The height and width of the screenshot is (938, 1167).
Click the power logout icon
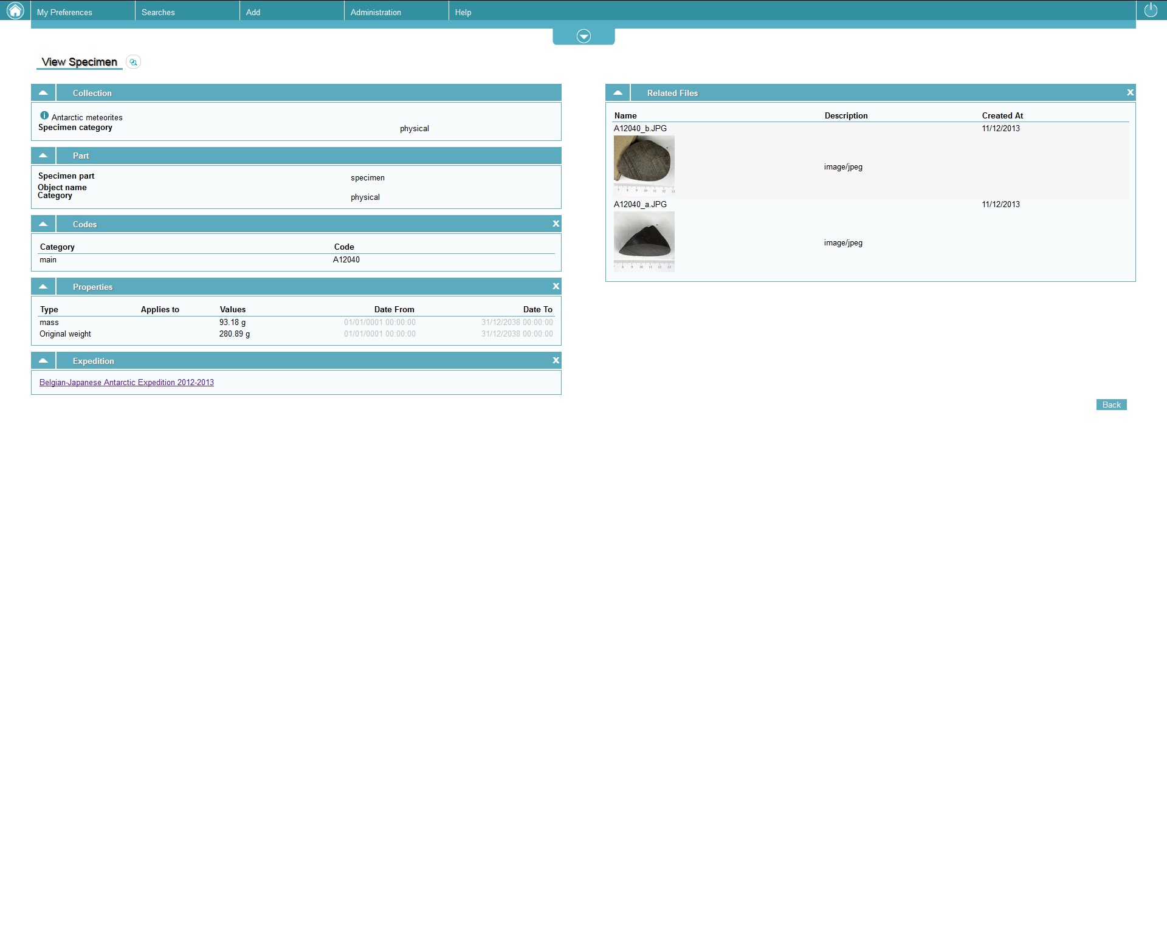[1151, 10]
